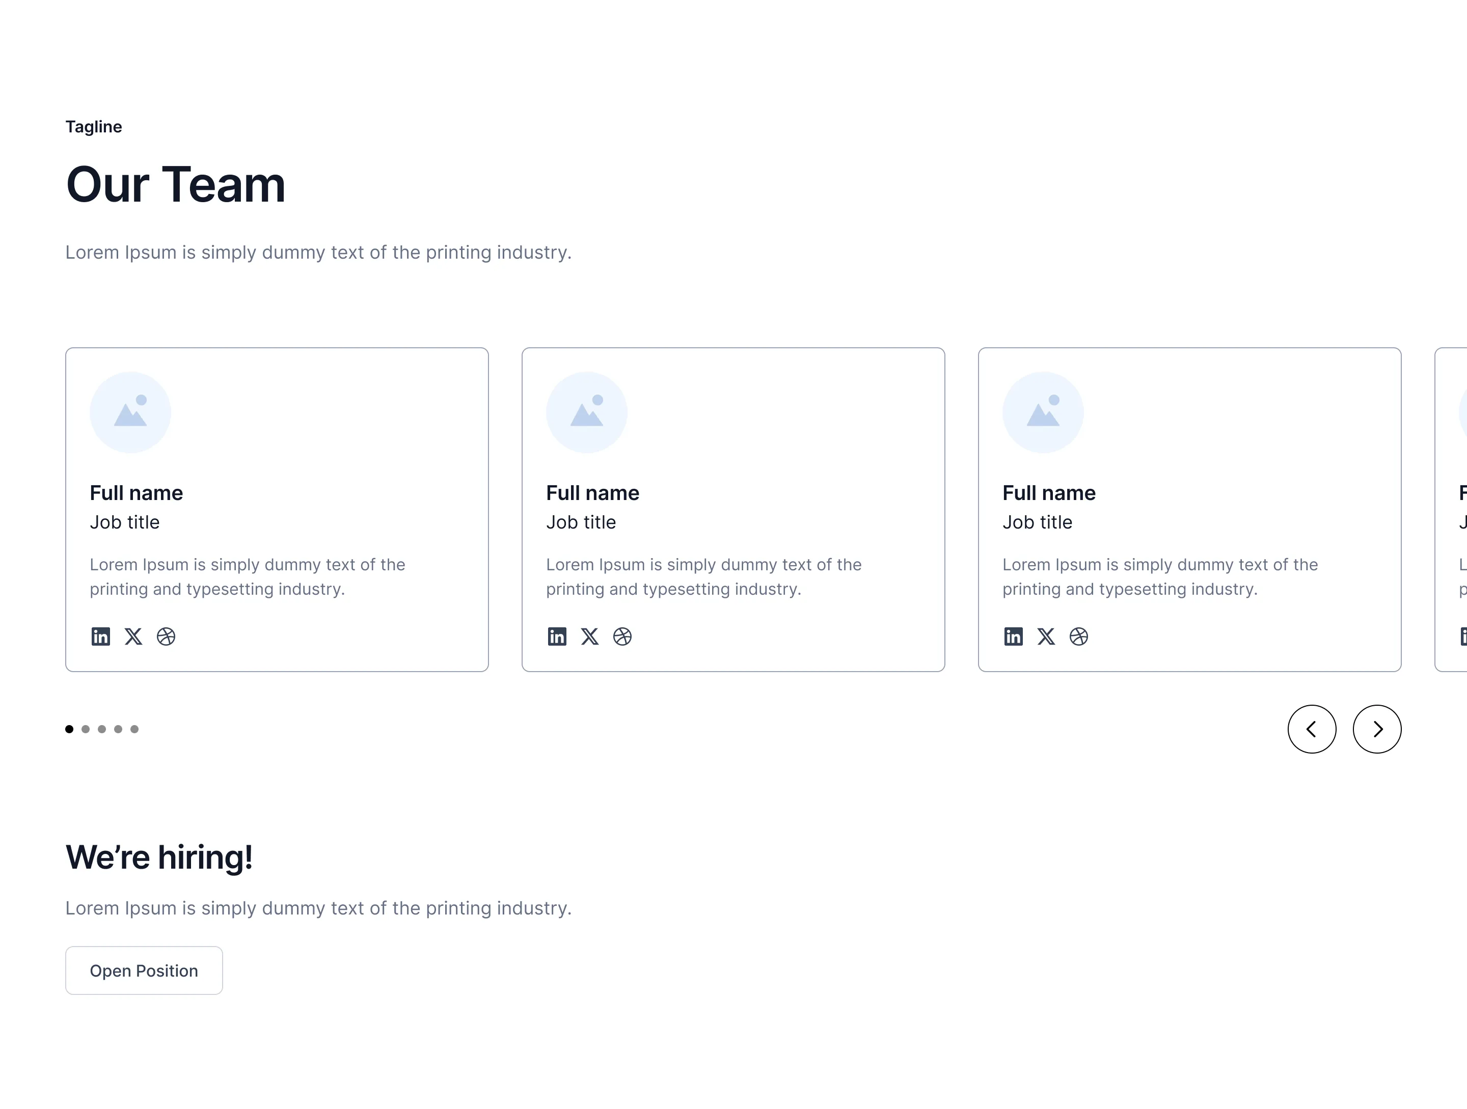Advance carousel with right chevron button
Screen dimensions: 1467x1109
(x=1377, y=729)
